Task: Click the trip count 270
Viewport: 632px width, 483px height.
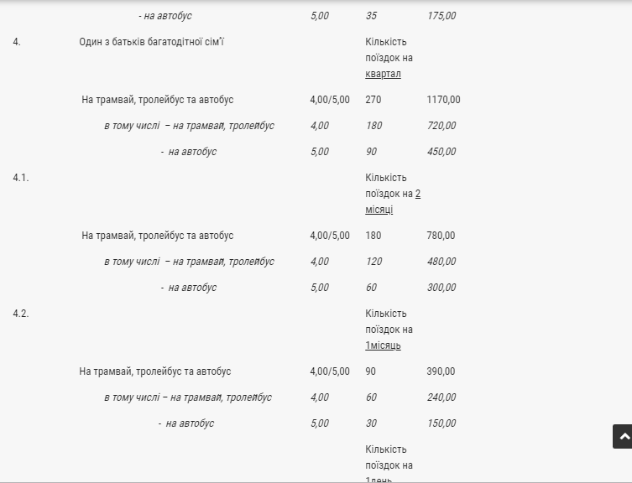Action: pos(373,100)
